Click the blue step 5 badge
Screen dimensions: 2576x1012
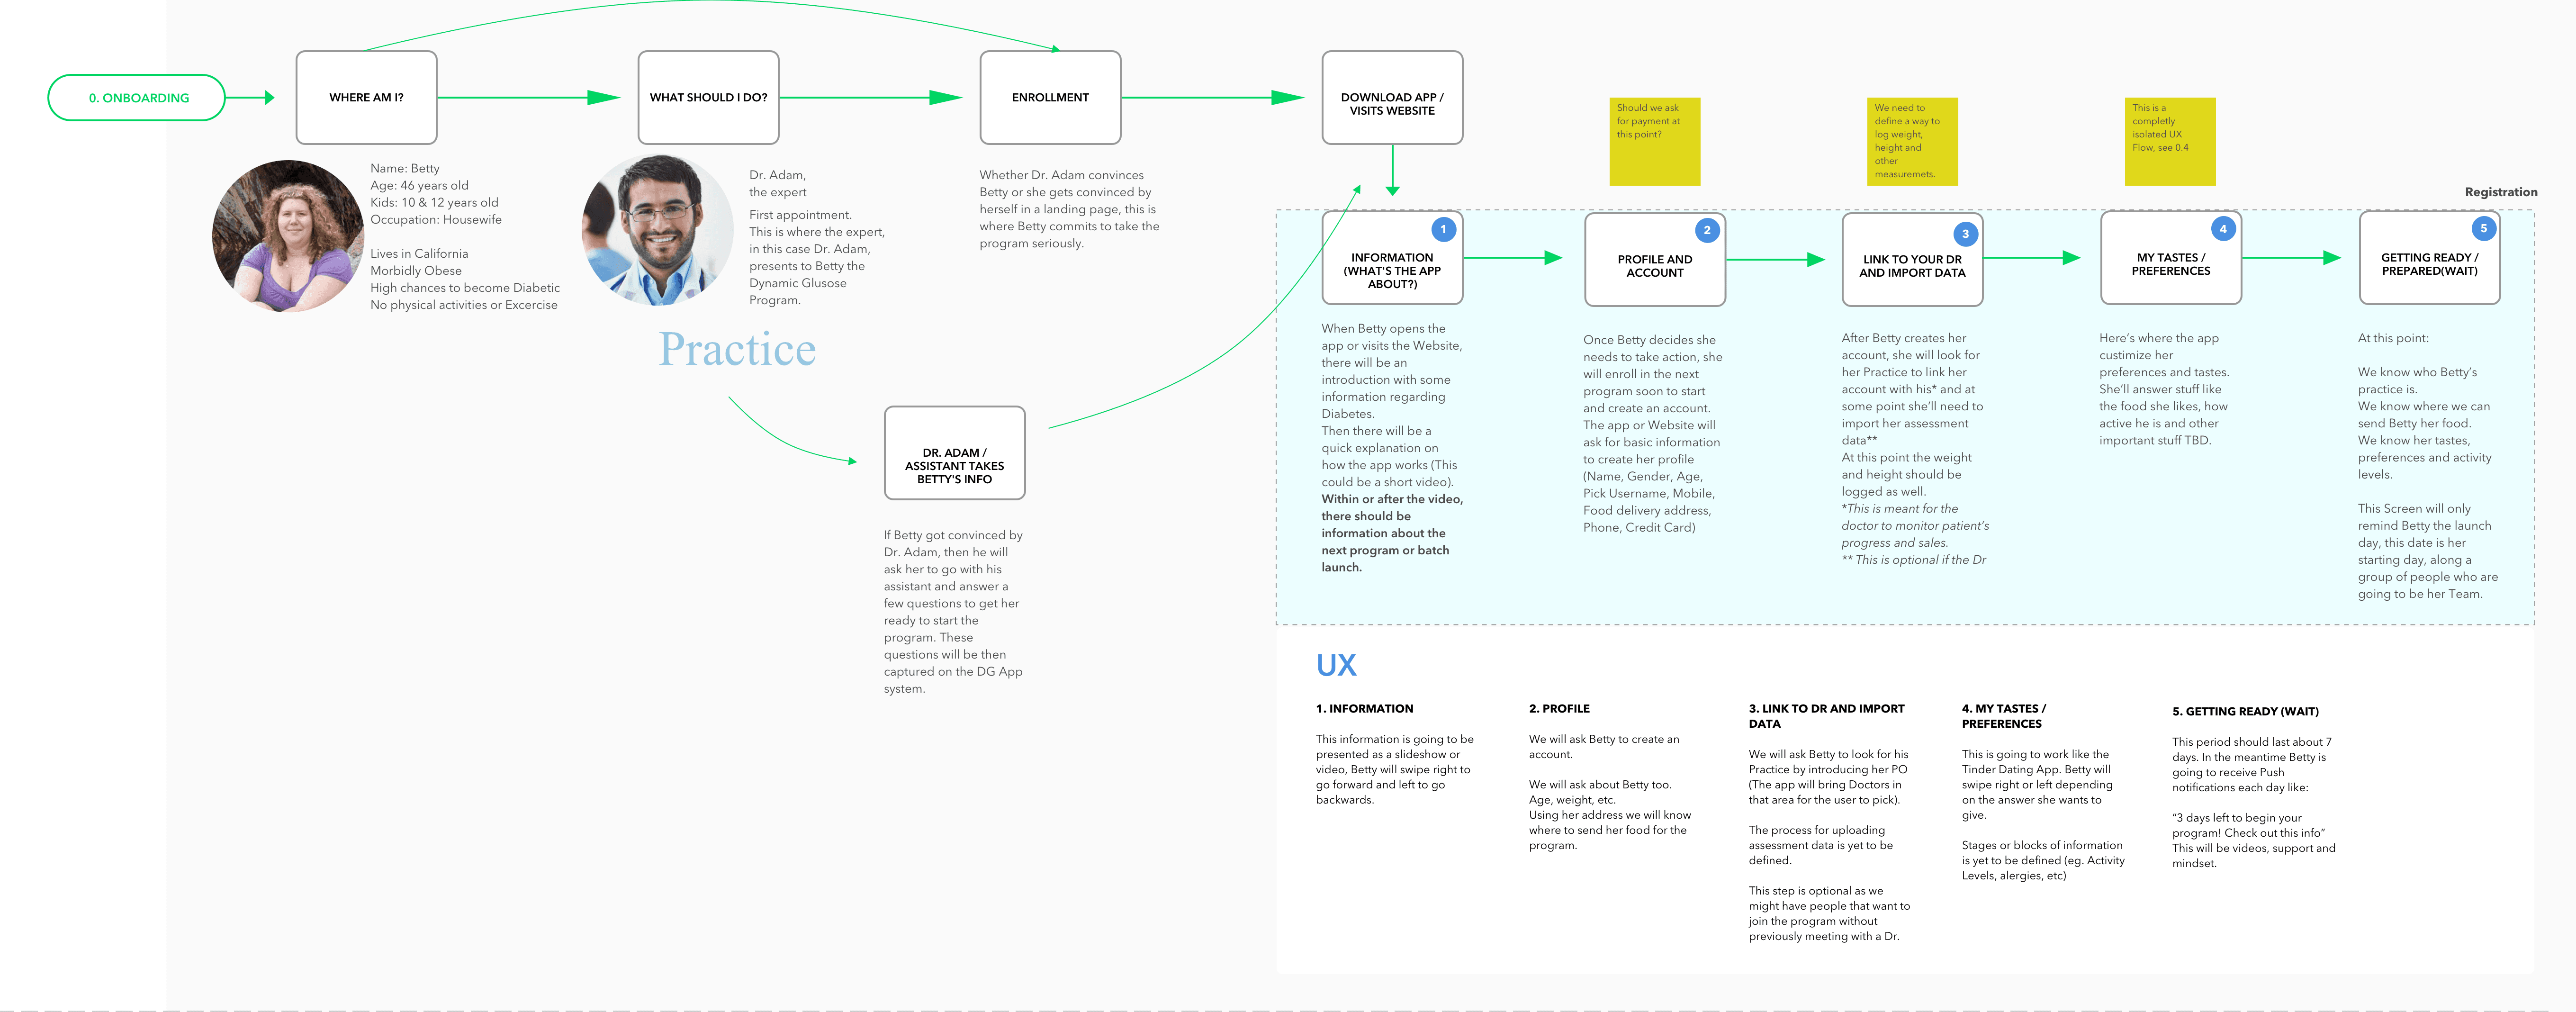click(2483, 228)
